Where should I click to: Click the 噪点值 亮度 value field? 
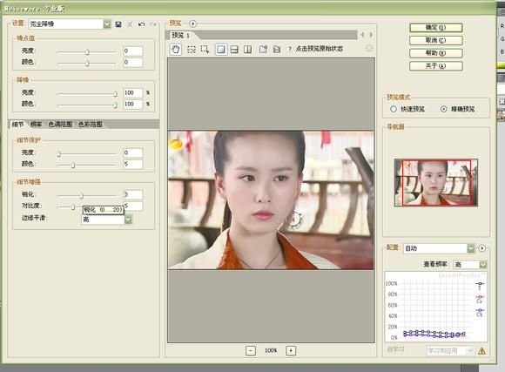[132, 51]
